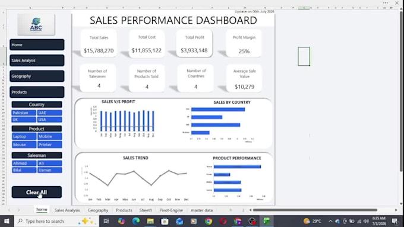
Task: Select the Sales Trend line chart
Action: coord(135,178)
